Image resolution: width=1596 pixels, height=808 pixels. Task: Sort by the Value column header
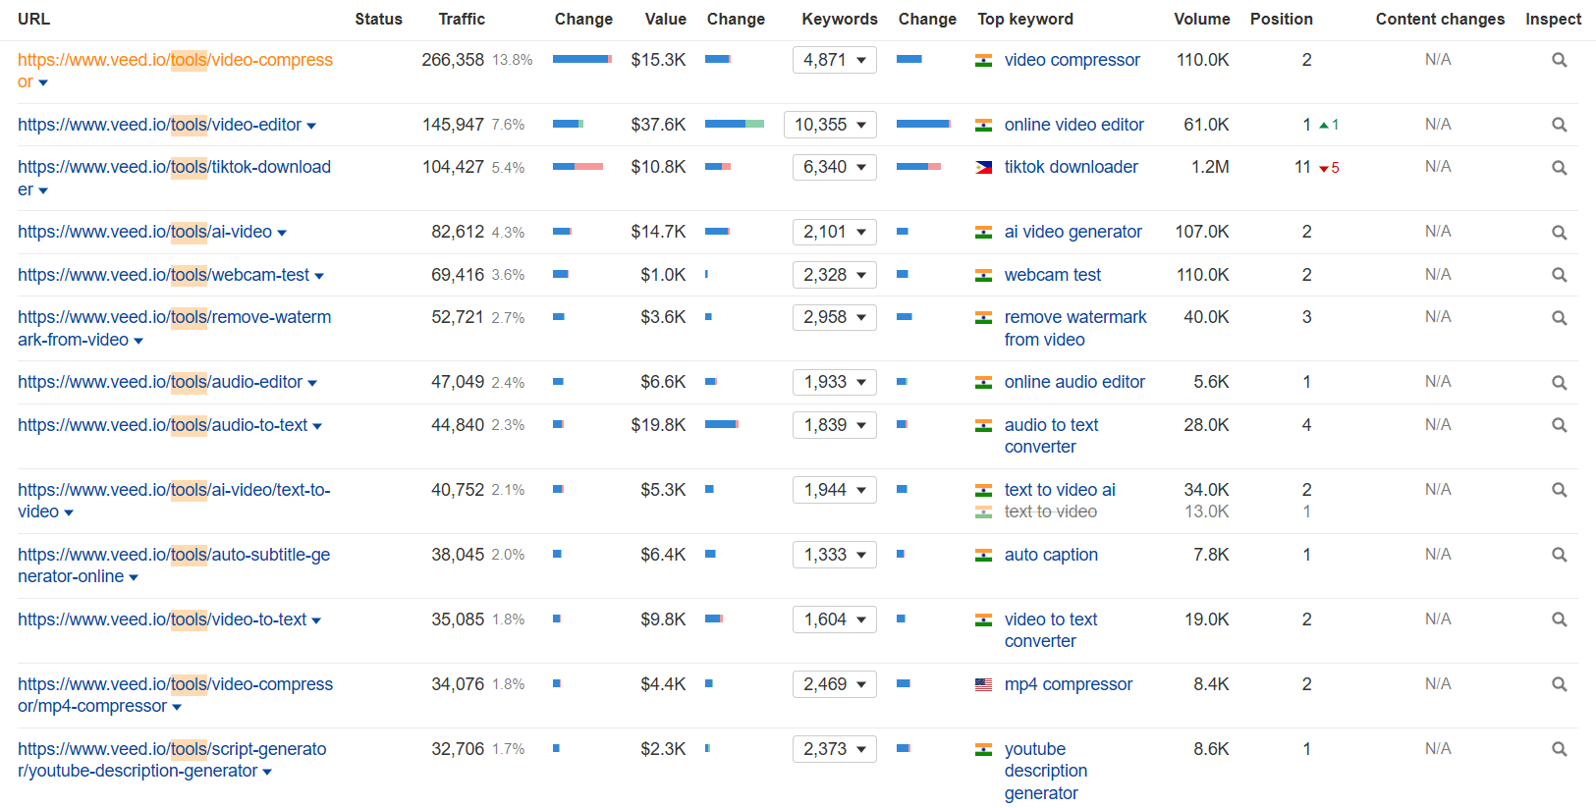tap(665, 19)
